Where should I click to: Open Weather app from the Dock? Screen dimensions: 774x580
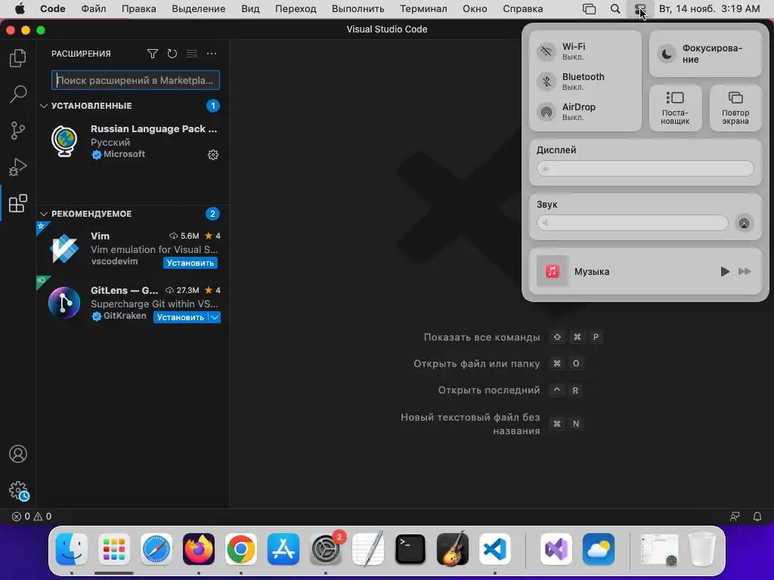click(599, 549)
